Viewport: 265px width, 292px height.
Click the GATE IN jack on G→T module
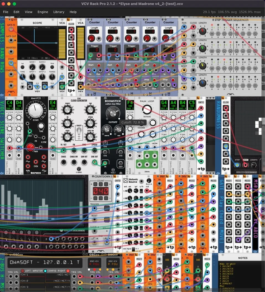(11, 29)
